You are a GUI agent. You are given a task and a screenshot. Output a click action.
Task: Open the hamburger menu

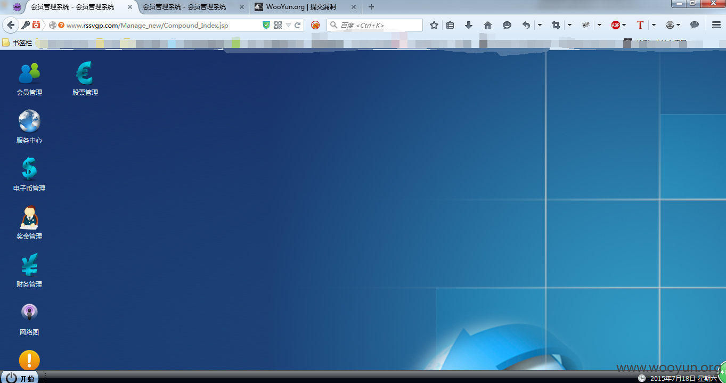[x=716, y=25]
